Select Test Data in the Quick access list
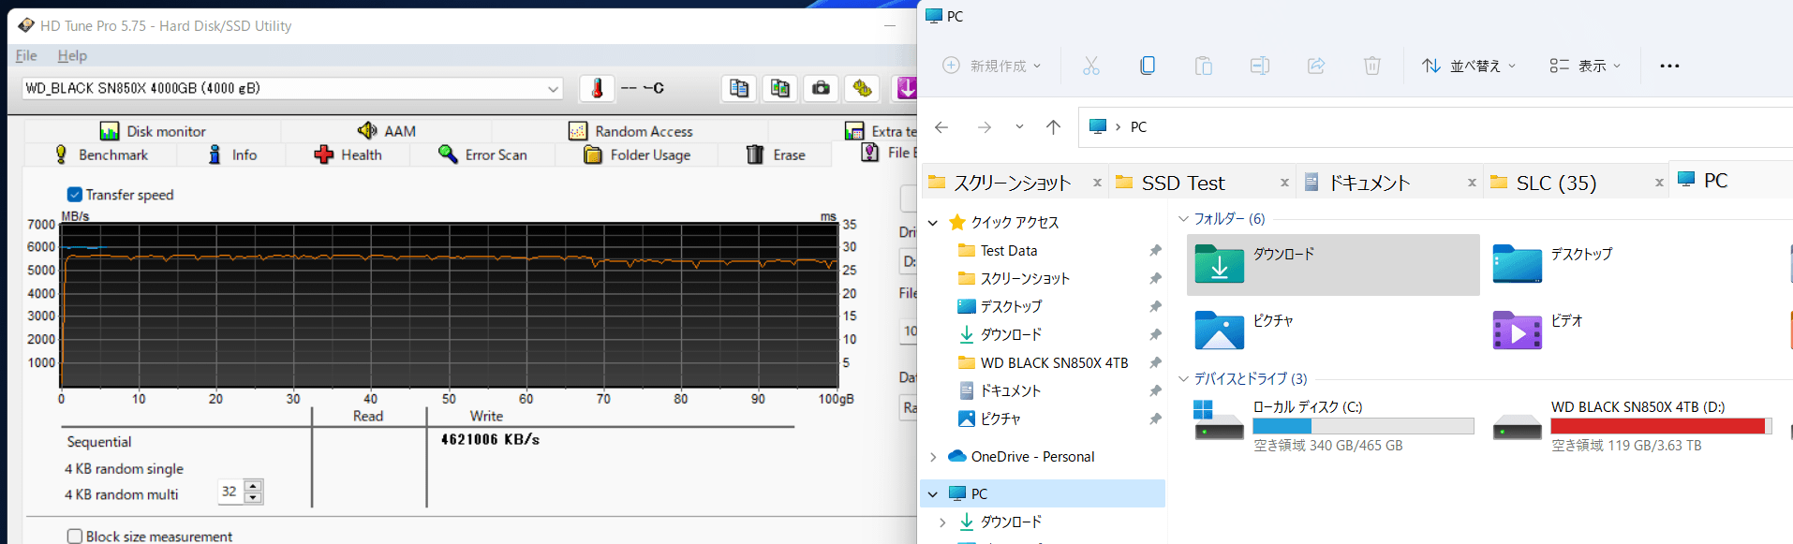This screenshot has height=544, width=1793. click(1008, 251)
